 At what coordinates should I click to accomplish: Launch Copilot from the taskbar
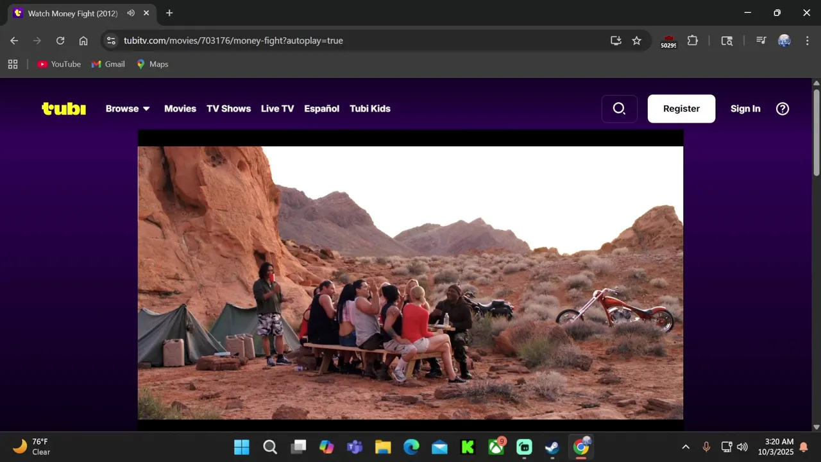(x=326, y=447)
